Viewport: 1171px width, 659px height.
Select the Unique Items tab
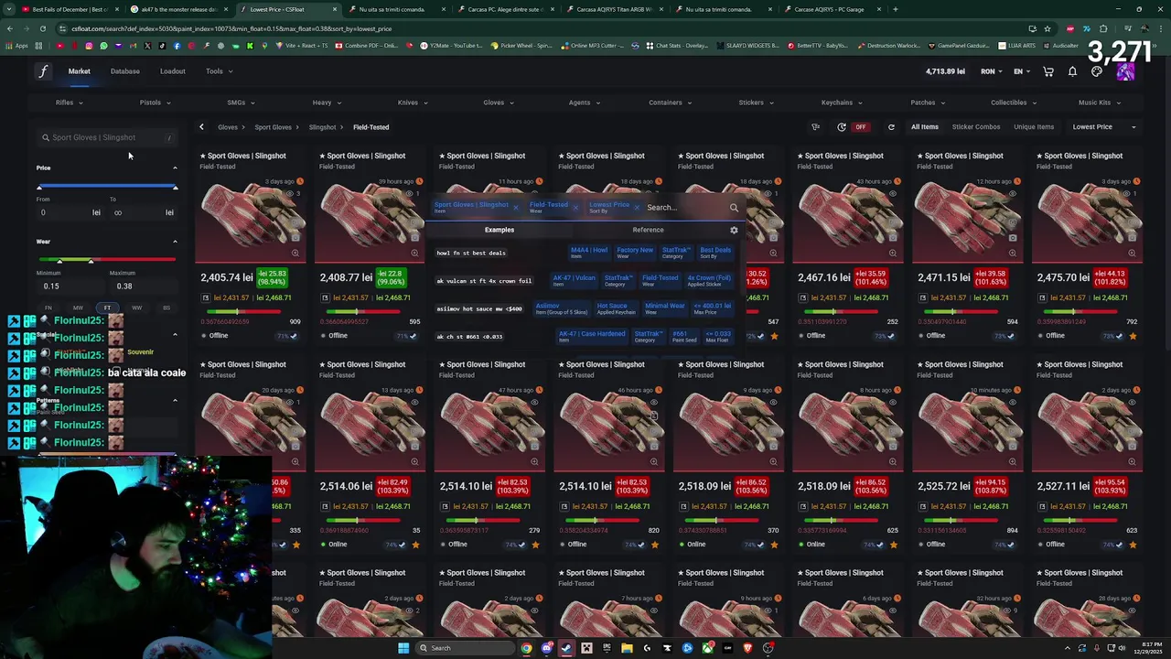click(x=1034, y=127)
